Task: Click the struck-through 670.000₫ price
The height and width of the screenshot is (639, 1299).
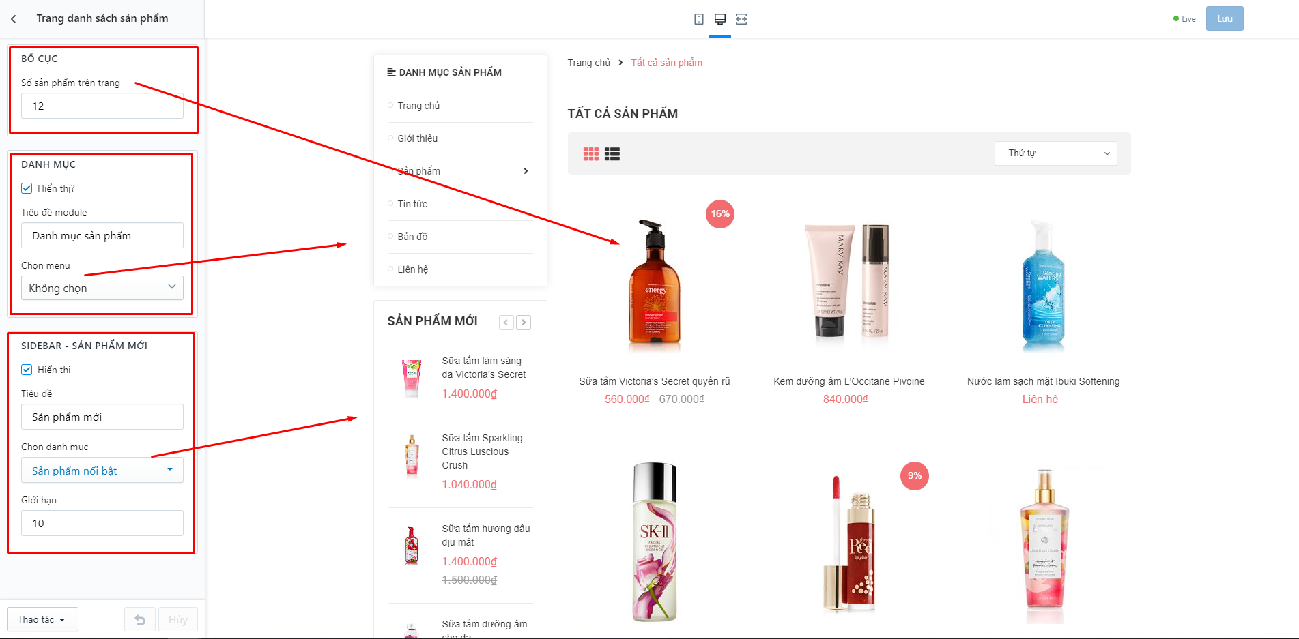Action: tap(682, 399)
